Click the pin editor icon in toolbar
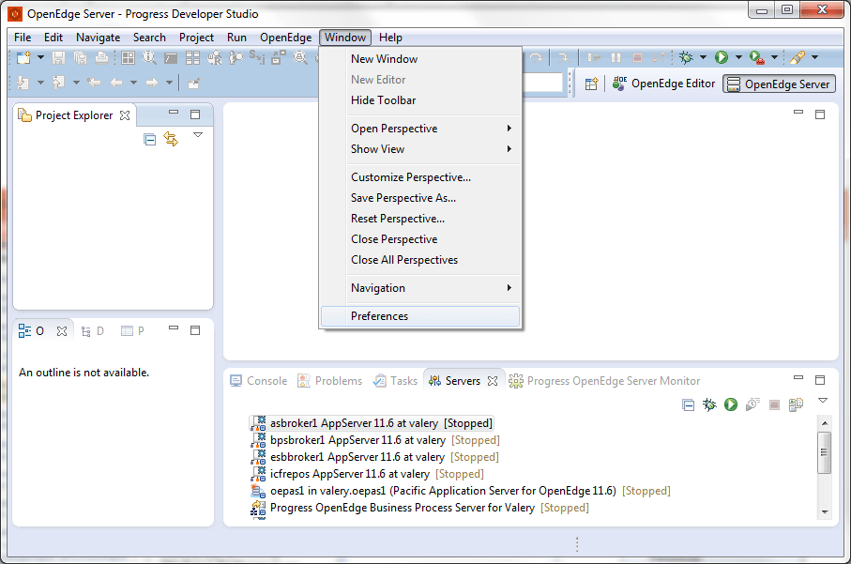Image resolution: width=851 pixels, height=564 pixels. pos(194,84)
